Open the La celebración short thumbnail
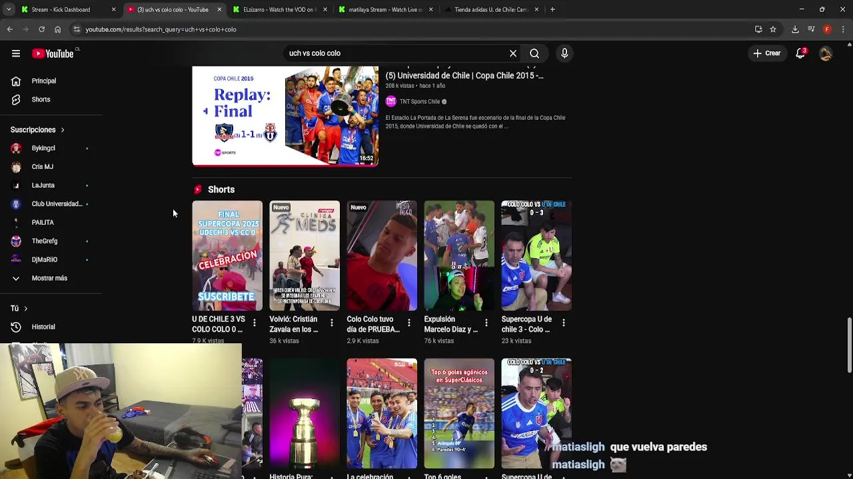The width and height of the screenshot is (853, 479). (382, 414)
